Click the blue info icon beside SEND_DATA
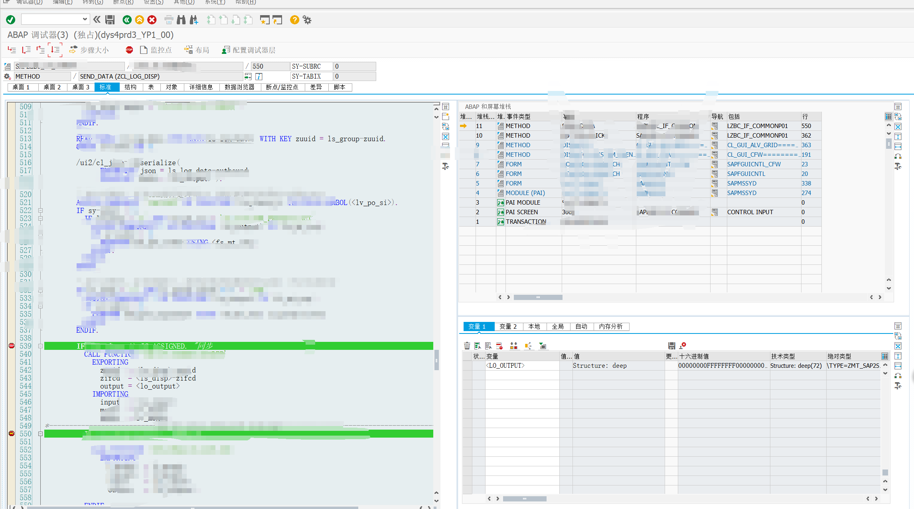Viewport: 914px width, 509px height. [x=259, y=77]
